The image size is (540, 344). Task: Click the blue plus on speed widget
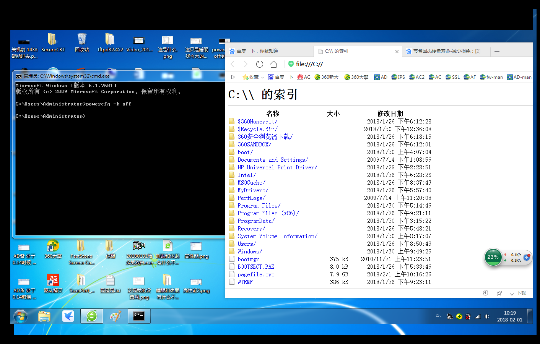[527, 257]
